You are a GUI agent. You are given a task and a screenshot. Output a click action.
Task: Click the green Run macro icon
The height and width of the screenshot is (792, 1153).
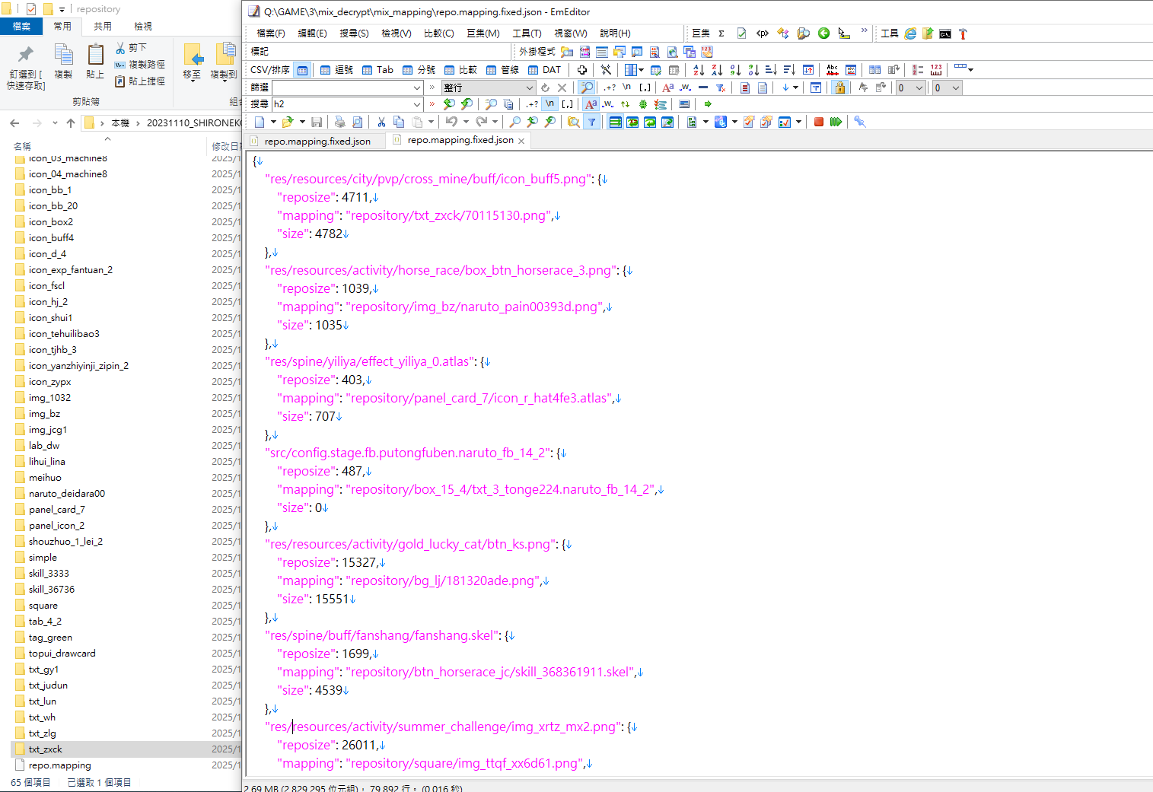click(x=836, y=122)
